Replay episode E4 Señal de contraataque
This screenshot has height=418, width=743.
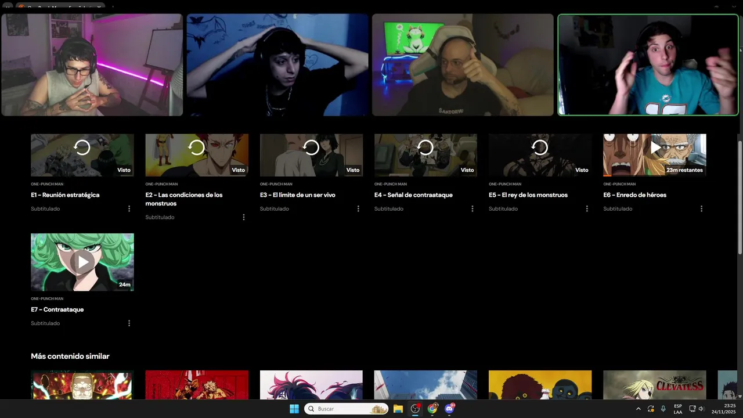click(425, 147)
